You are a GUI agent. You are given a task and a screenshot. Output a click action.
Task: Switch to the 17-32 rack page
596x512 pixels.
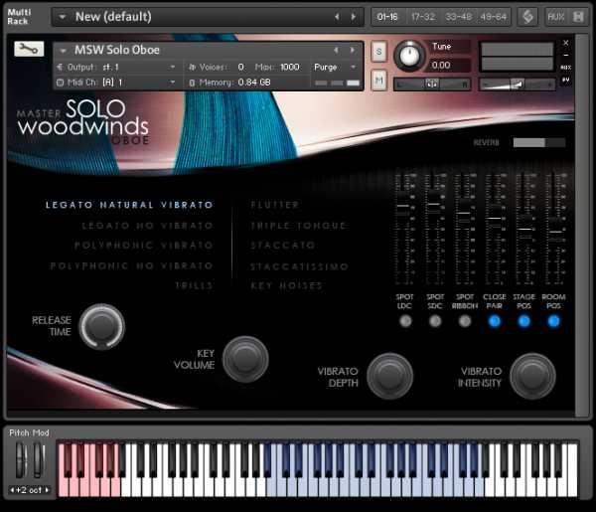tap(423, 17)
